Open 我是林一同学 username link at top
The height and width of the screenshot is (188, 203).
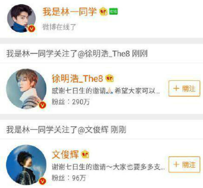[70, 12]
